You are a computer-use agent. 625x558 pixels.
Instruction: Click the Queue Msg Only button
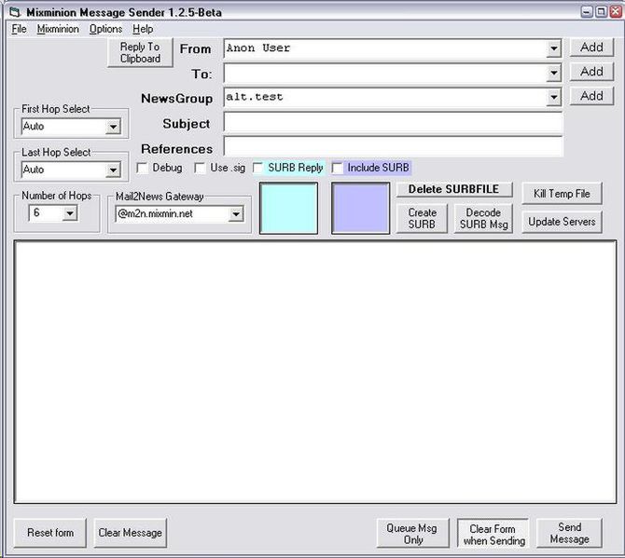click(x=412, y=534)
